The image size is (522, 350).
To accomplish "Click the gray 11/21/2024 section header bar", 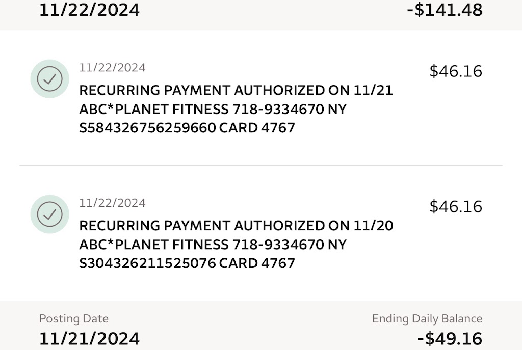I will [x=255, y=326].
